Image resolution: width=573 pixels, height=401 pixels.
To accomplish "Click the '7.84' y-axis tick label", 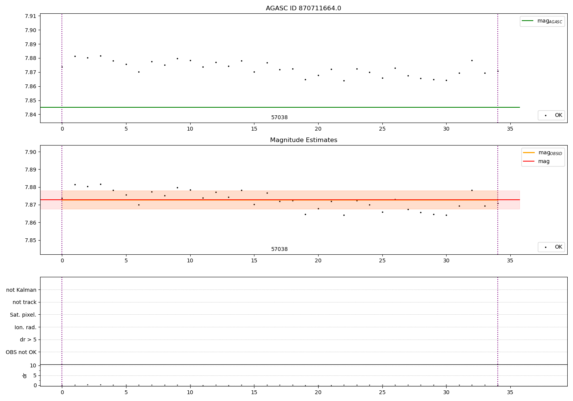I will [30, 115].
